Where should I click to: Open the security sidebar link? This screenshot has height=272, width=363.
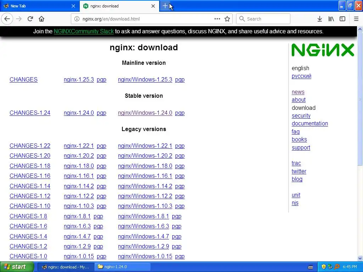pos(301,116)
